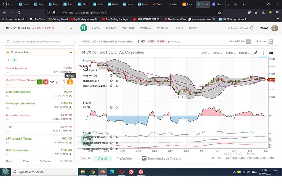
Task: Click Trade Directly on Charts link
Action: pos(165,158)
